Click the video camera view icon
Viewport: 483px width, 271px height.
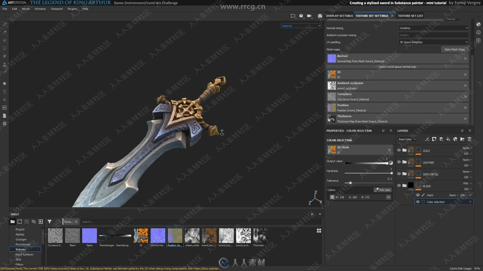[x=309, y=16]
